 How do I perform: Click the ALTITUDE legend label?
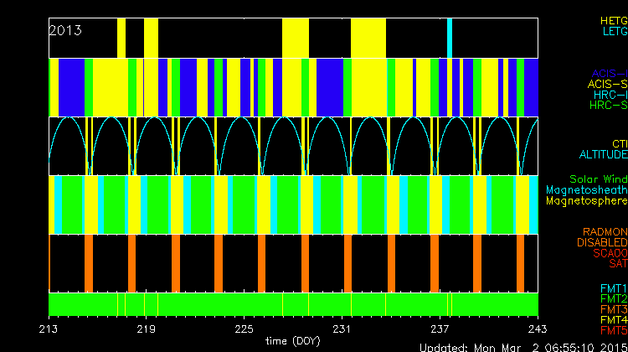click(x=602, y=155)
